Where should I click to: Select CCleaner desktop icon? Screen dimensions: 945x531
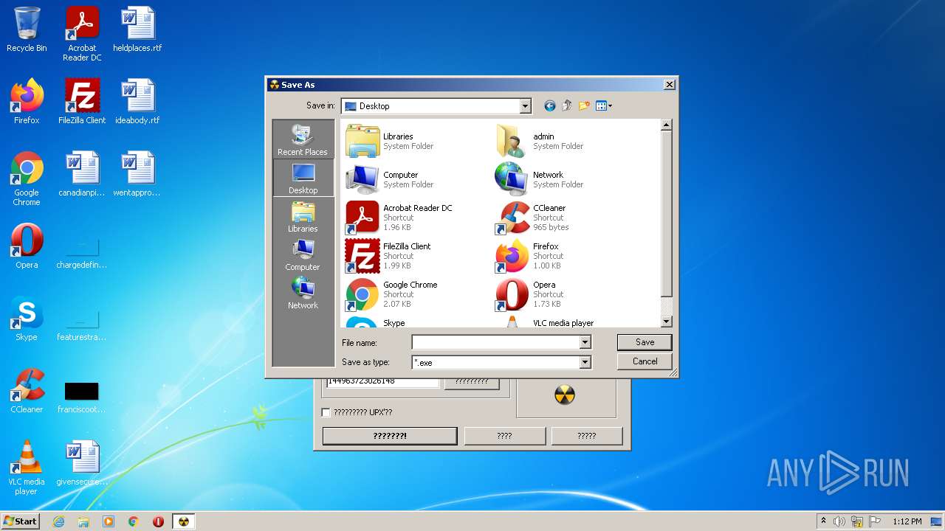(27, 391)
